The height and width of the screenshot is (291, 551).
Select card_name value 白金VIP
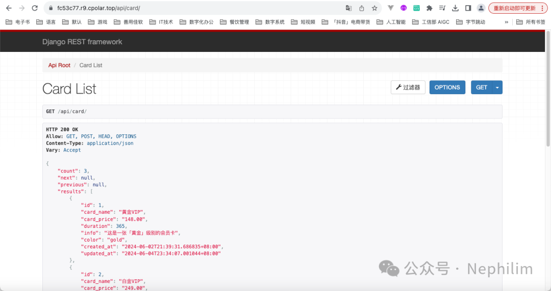(132, 281)
